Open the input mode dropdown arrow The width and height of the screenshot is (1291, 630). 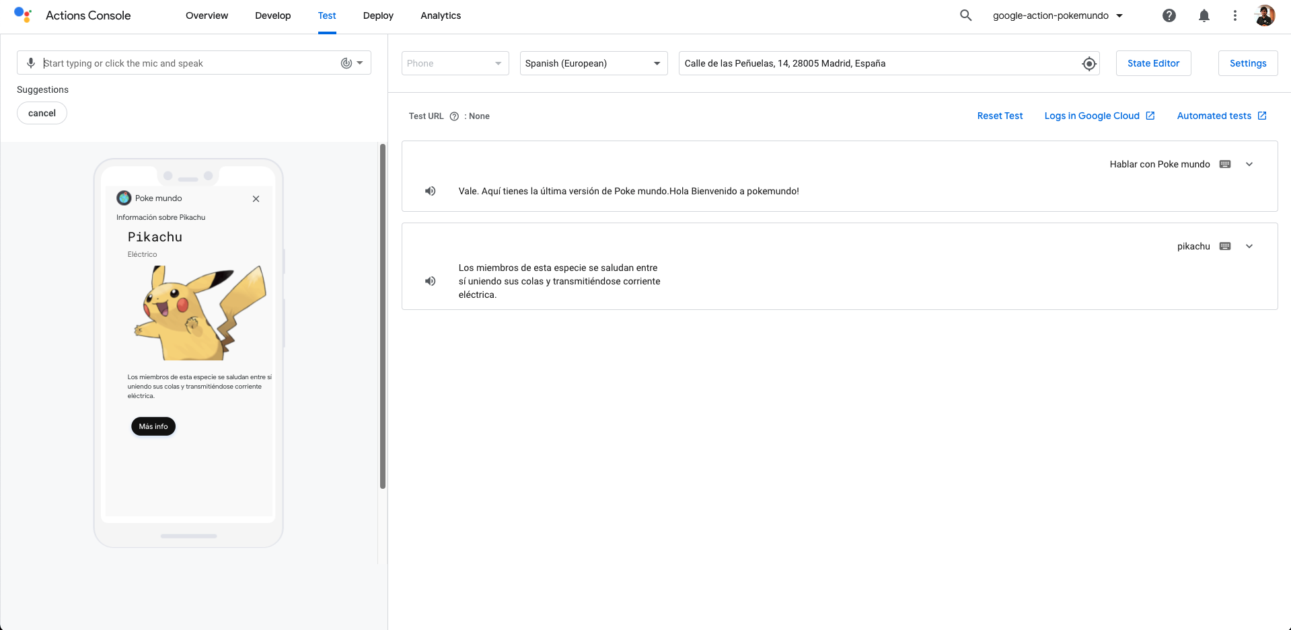[x=360, y=63]
